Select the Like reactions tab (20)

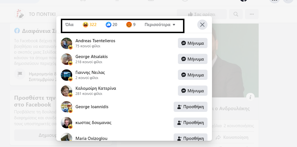pos(111,25)
